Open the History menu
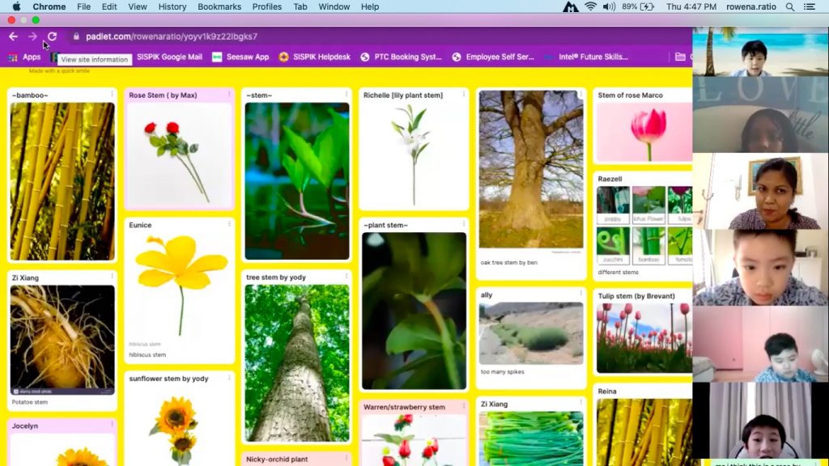This screenshot has height=466, width=829. point(172,6)
